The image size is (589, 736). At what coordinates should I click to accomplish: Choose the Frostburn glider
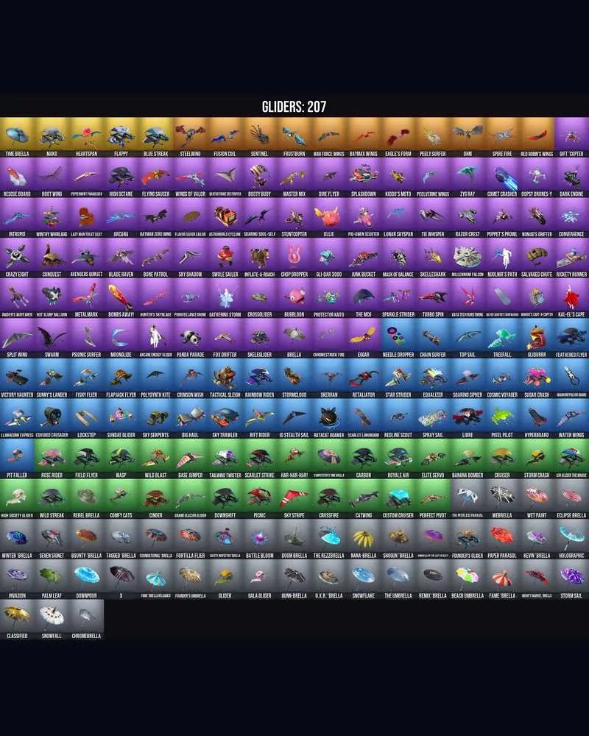pyautogui.click(x=294, y=137)
